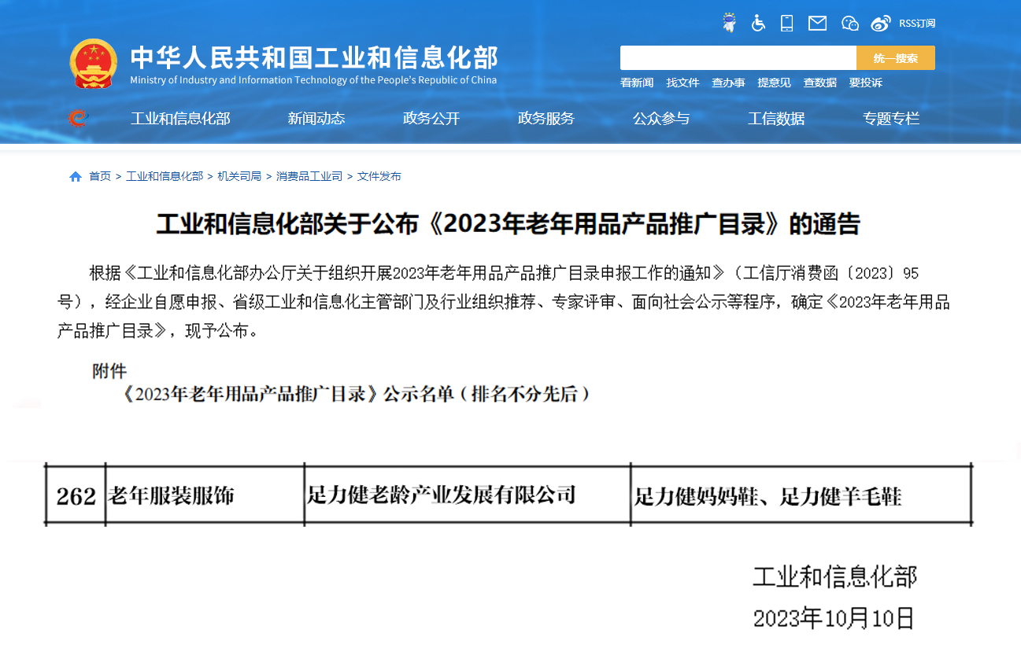The image size is (1021, 655).
Task: Click the 附件 label
Action: [x=109, y=370]
